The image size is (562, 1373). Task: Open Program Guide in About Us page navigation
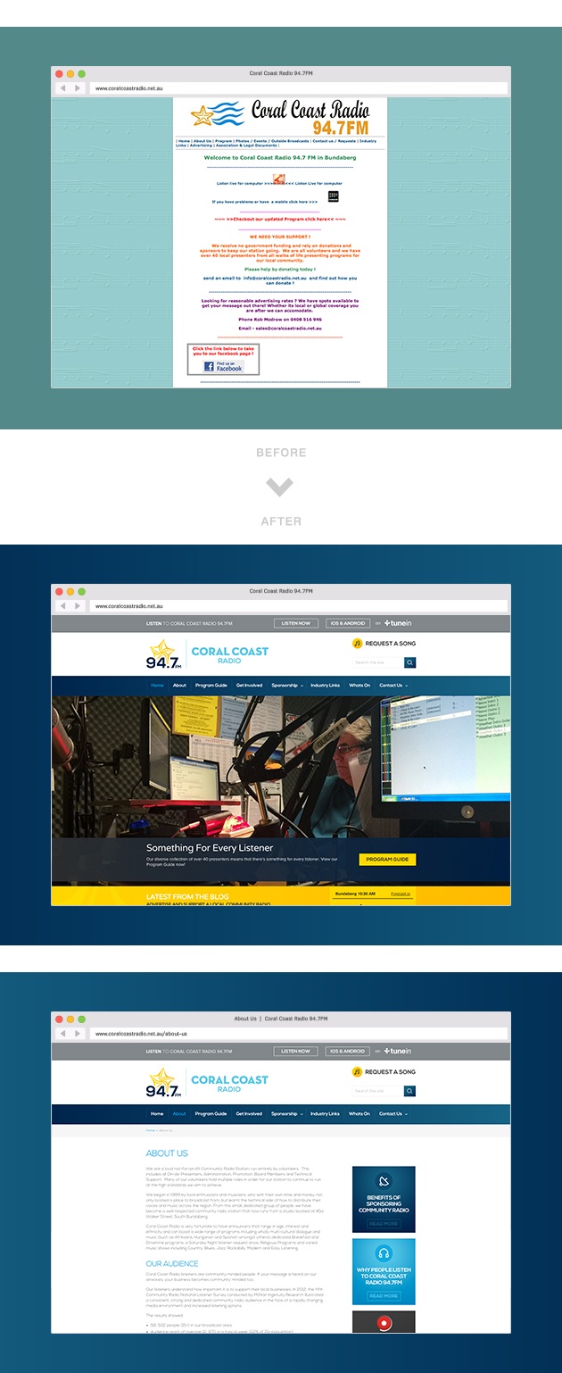pos(211,1114)
